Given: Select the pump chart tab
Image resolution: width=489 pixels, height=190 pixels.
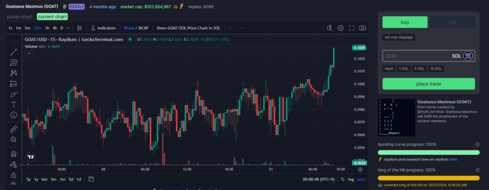Looking at the screenshot, I should pyautogui.click(x=20, y=17).
